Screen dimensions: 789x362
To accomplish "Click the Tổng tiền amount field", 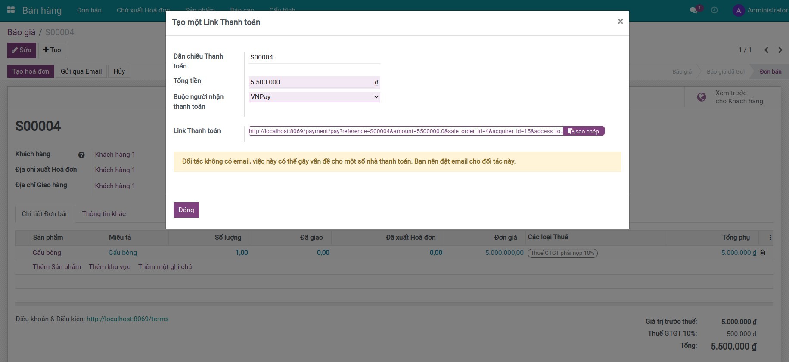I will click(311, 82).
